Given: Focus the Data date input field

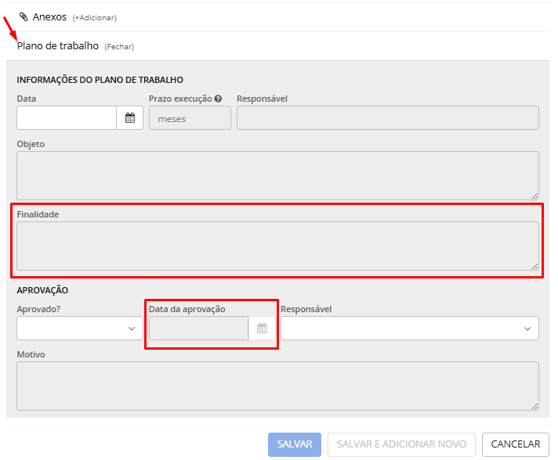Looking at the screenshot, I should (x=67, y=118).
